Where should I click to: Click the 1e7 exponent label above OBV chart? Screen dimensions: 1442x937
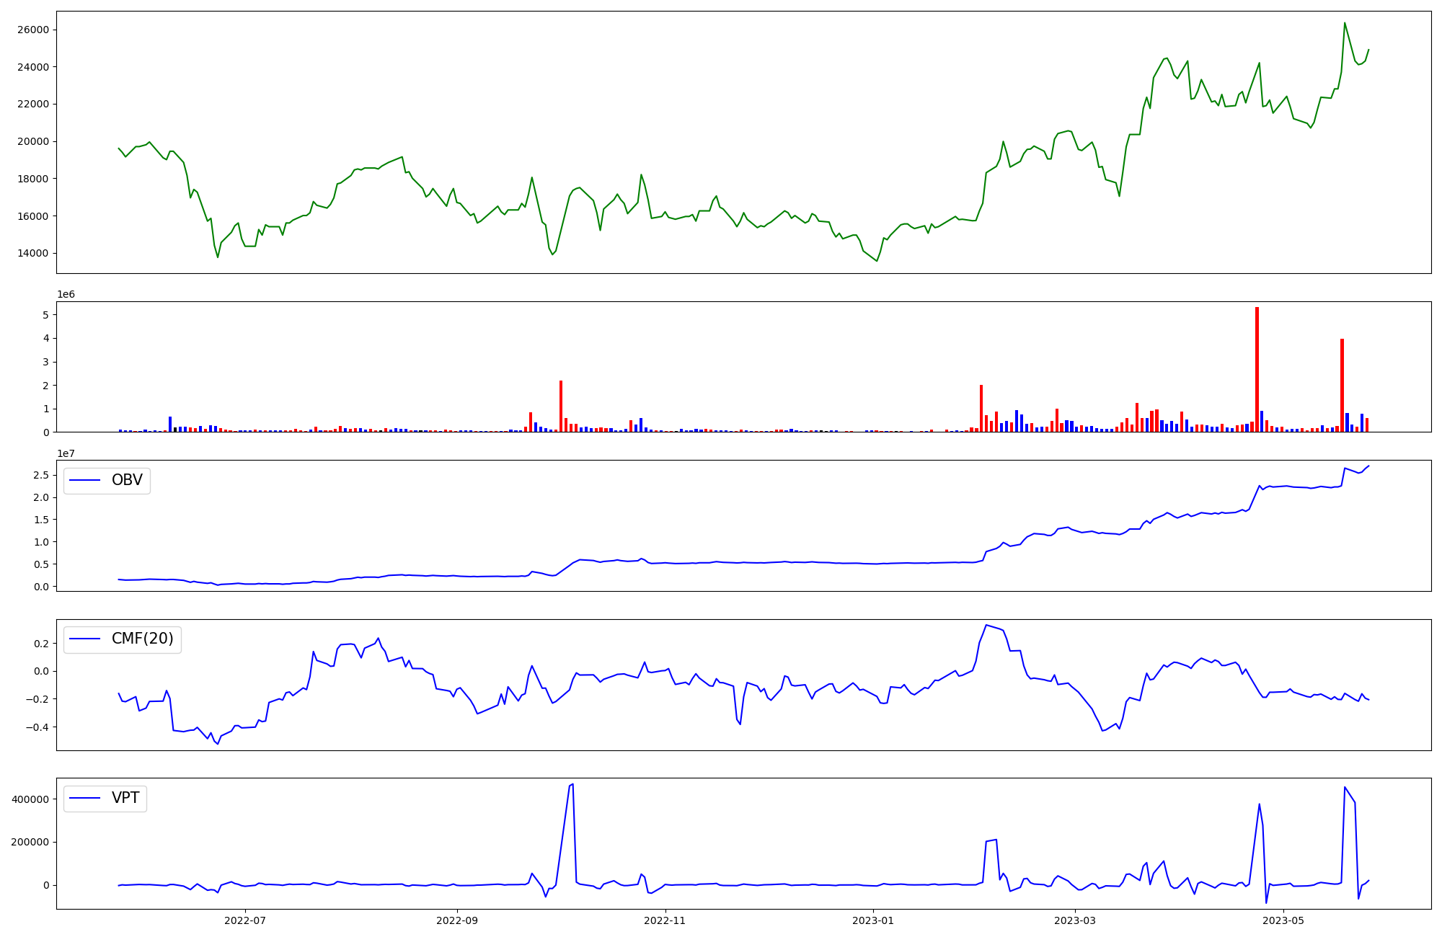pyautogui.click(x=66, y=453)
